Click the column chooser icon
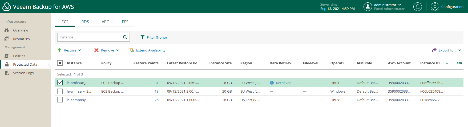The height and width of the screenshot is (127, 468). [459, 63]
